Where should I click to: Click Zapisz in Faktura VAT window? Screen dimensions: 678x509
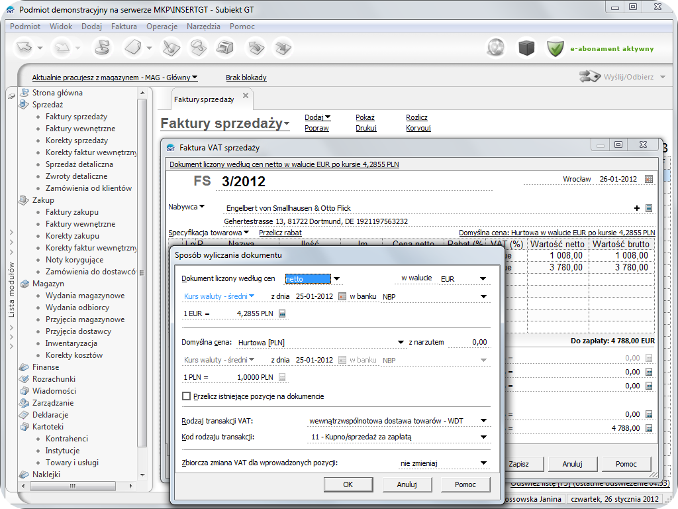pos(519,464)
